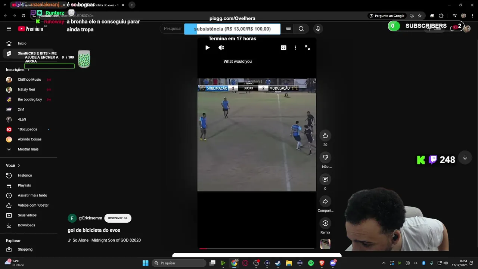This screenshot has width=478, height=269.
Task: Click Pergunte ao Google in address bar
Action: 387,16
